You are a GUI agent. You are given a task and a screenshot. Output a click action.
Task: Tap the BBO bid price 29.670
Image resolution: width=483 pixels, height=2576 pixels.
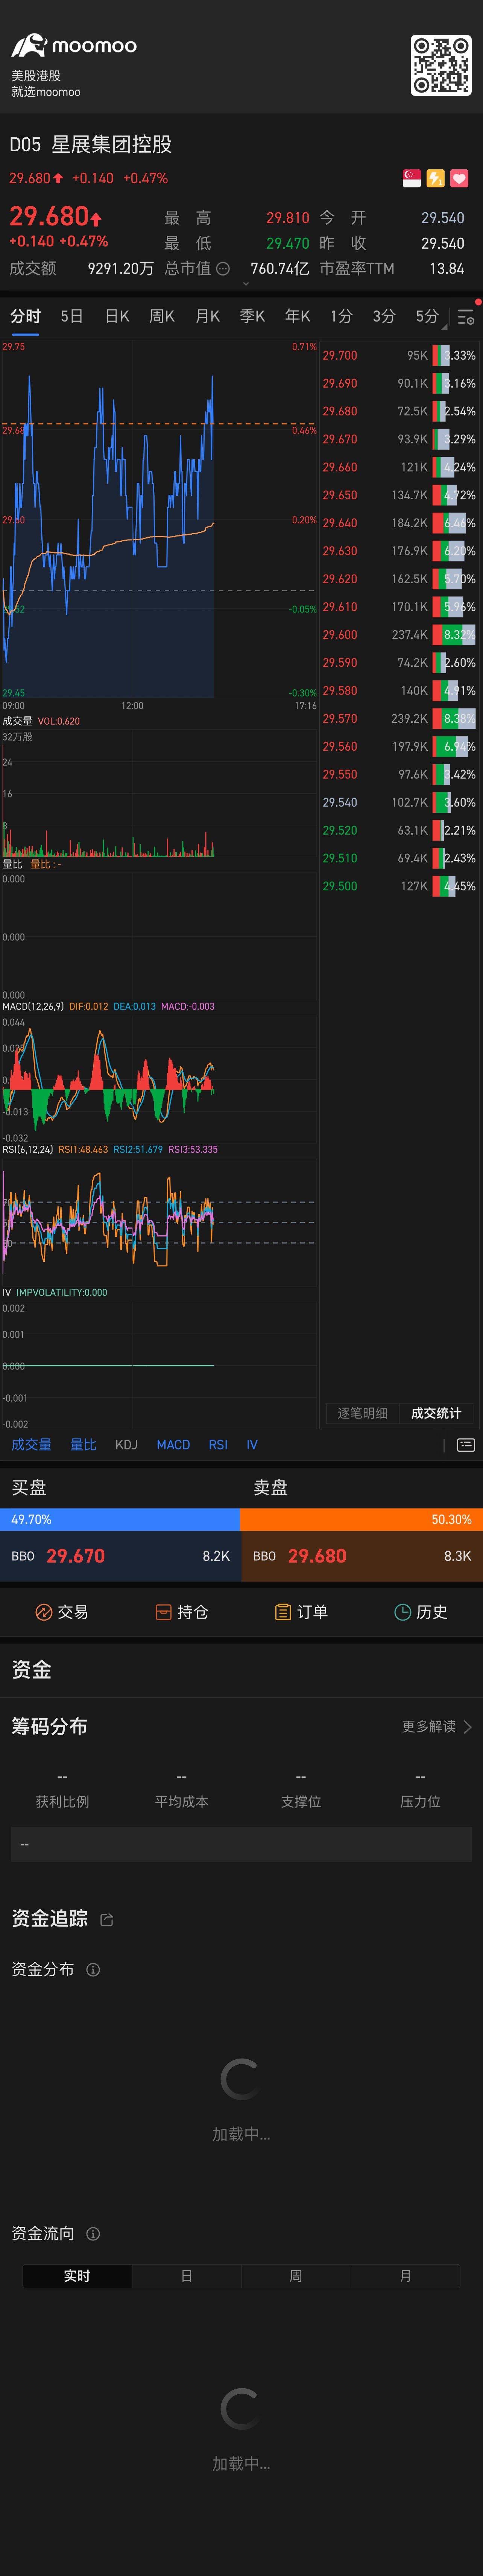pos(76,1556)
